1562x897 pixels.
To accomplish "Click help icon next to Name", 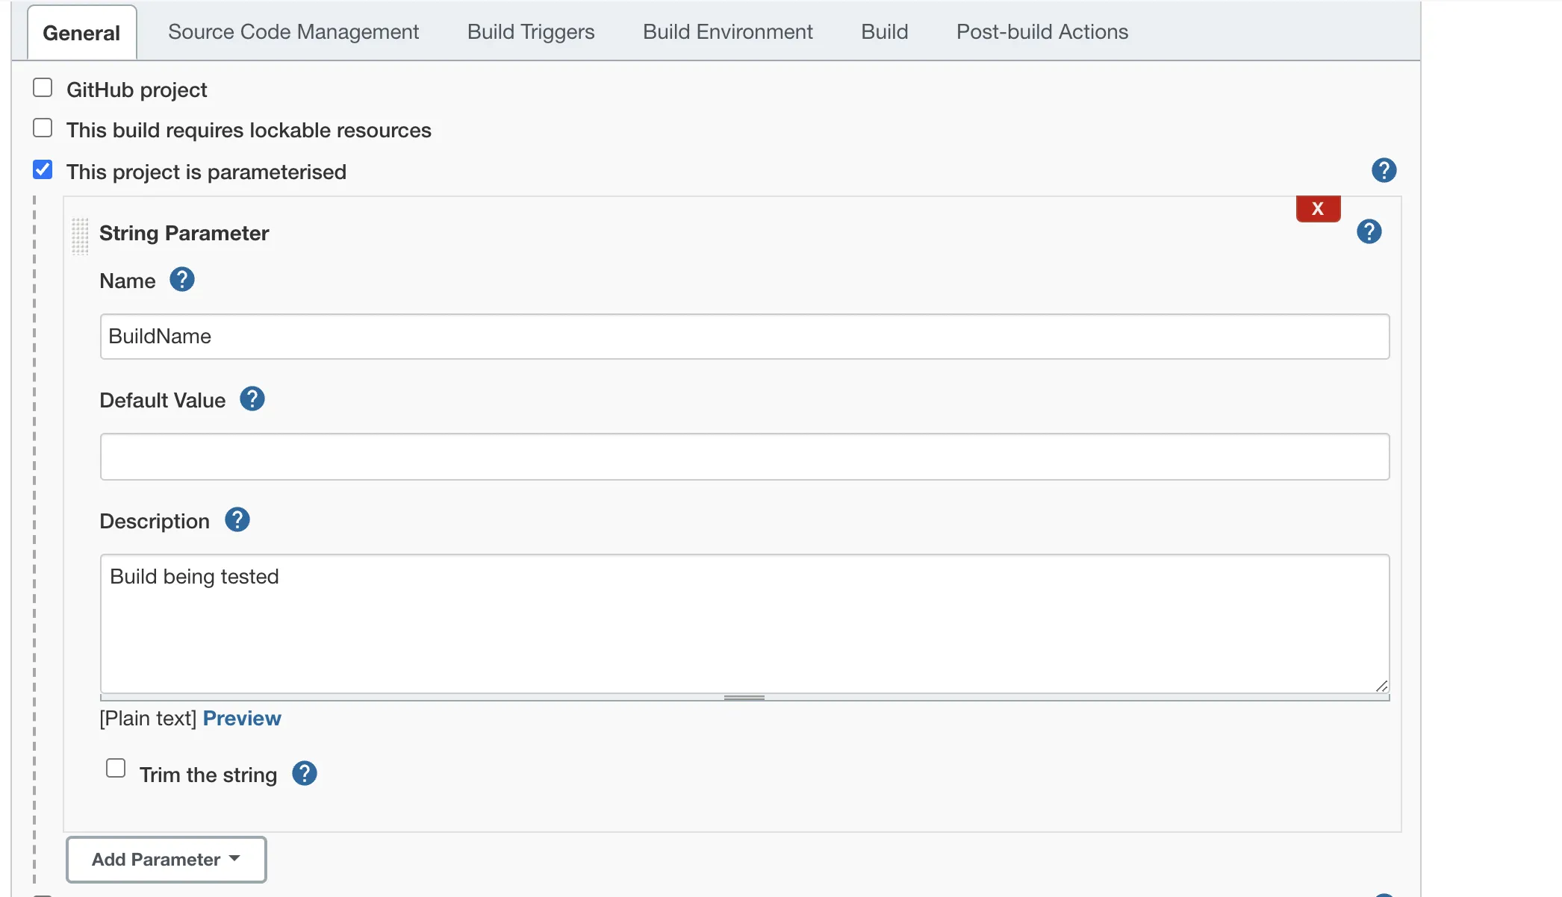I will point(182,280).
